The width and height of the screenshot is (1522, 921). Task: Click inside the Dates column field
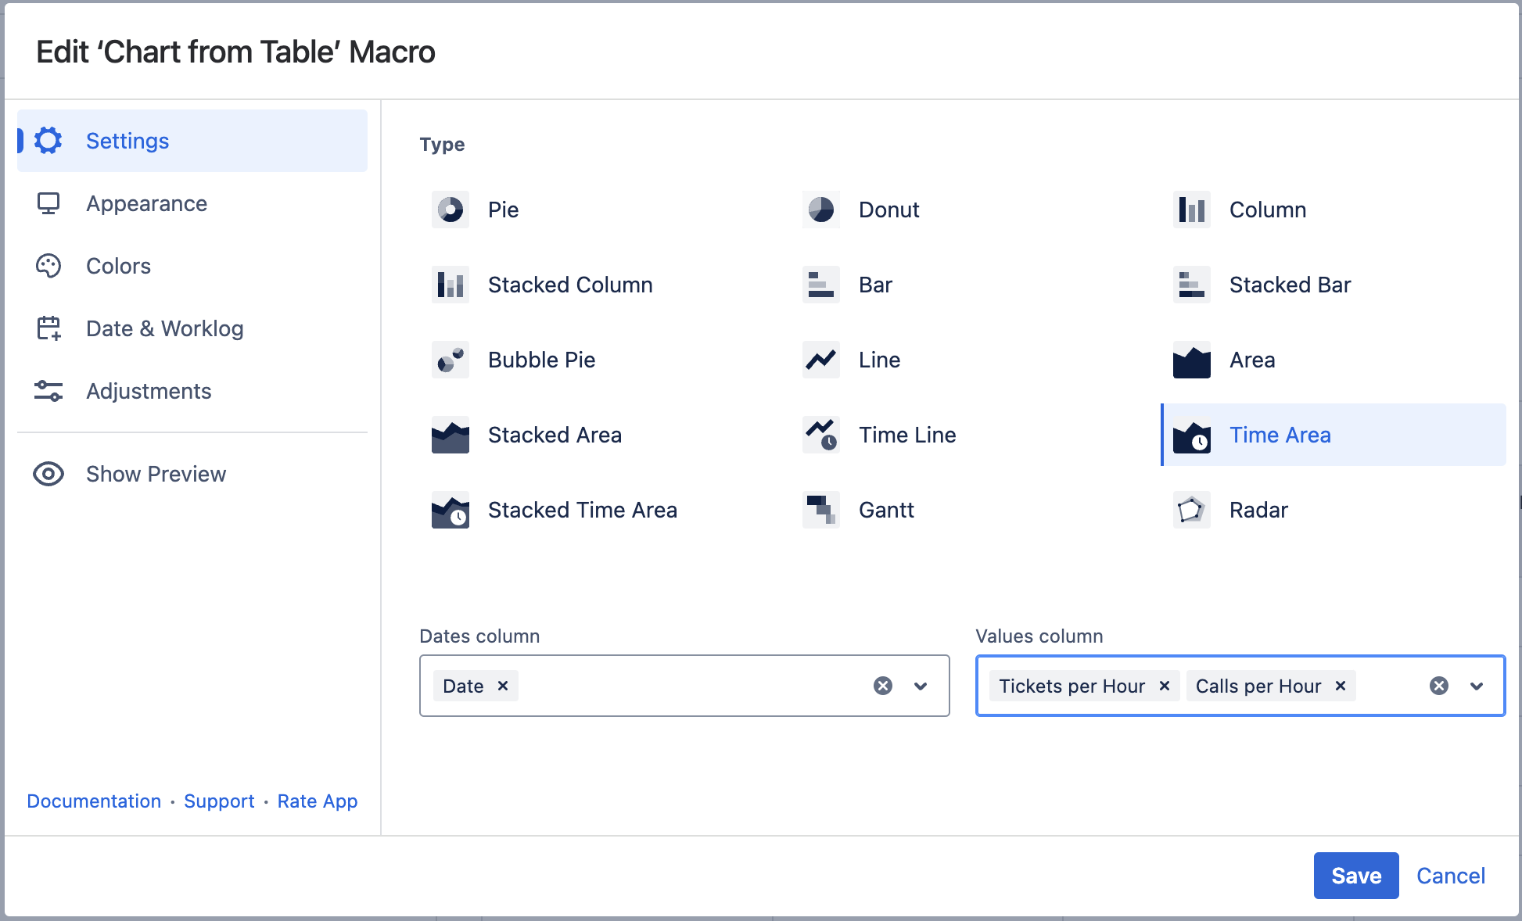(x=688, y=686)
